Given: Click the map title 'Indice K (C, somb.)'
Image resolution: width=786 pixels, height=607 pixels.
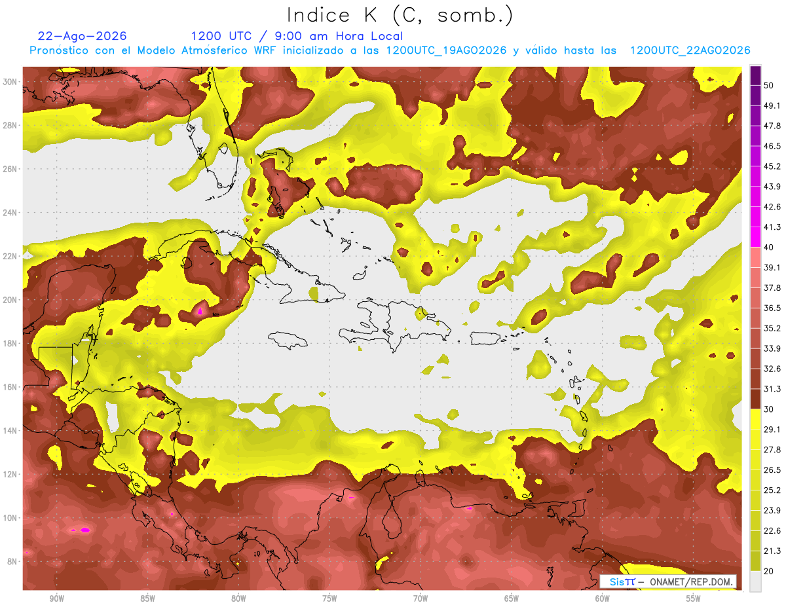Looking at the screenshot, I should 400,15.
